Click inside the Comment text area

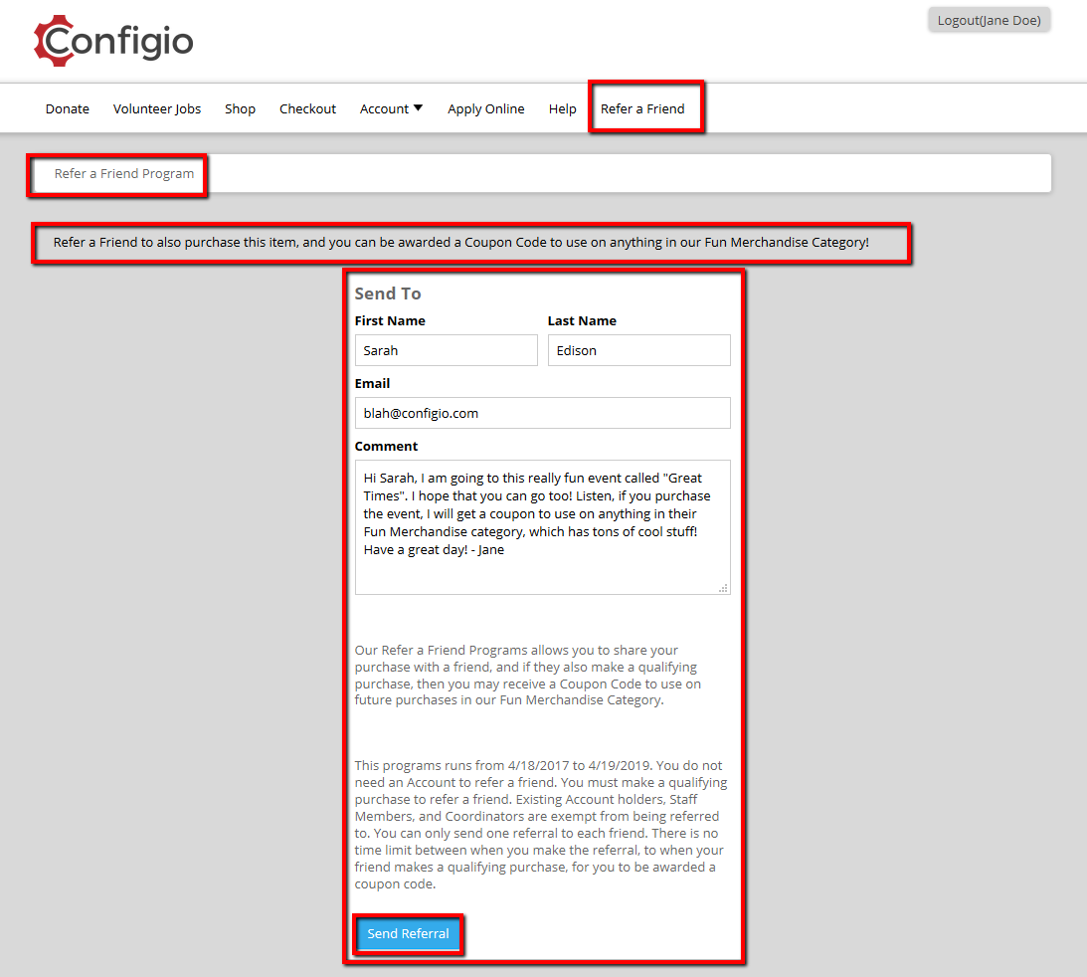(542, 527)
